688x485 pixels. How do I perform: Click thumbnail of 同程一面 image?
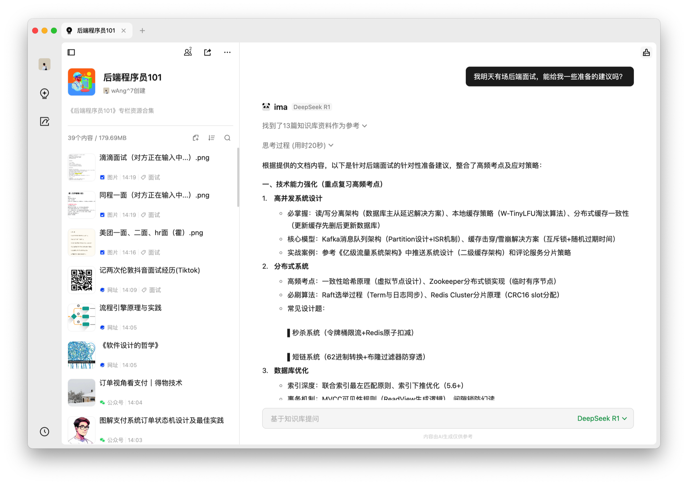pos(82,205)
